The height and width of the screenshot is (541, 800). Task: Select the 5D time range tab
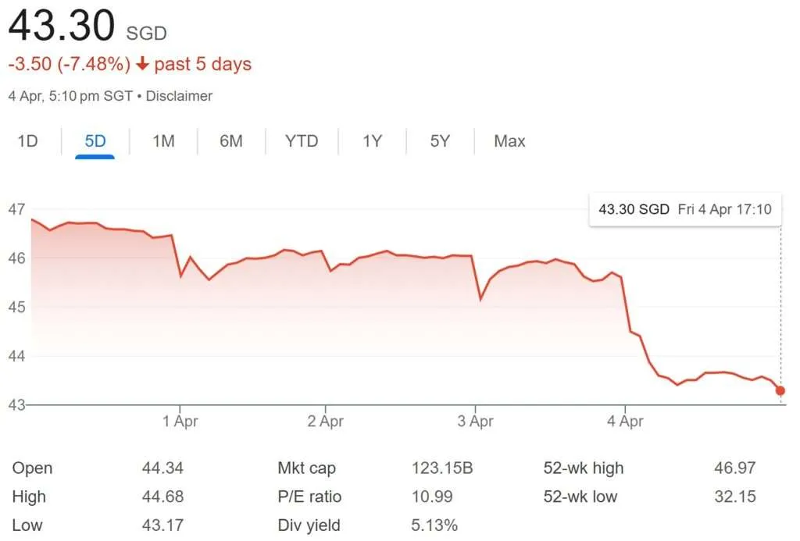click(x=95, y=141)
